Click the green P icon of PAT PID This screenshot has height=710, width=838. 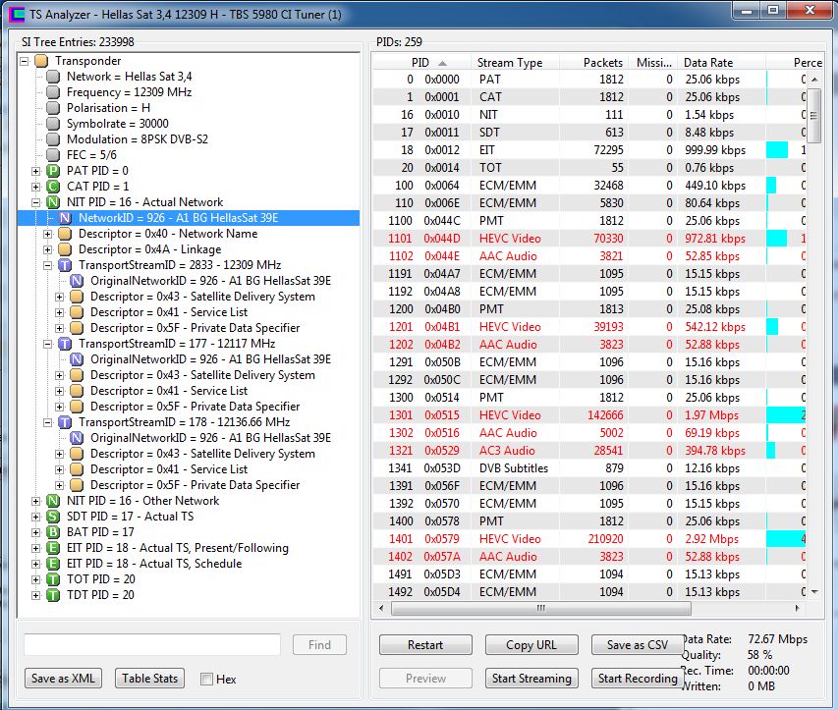[53, 171]
